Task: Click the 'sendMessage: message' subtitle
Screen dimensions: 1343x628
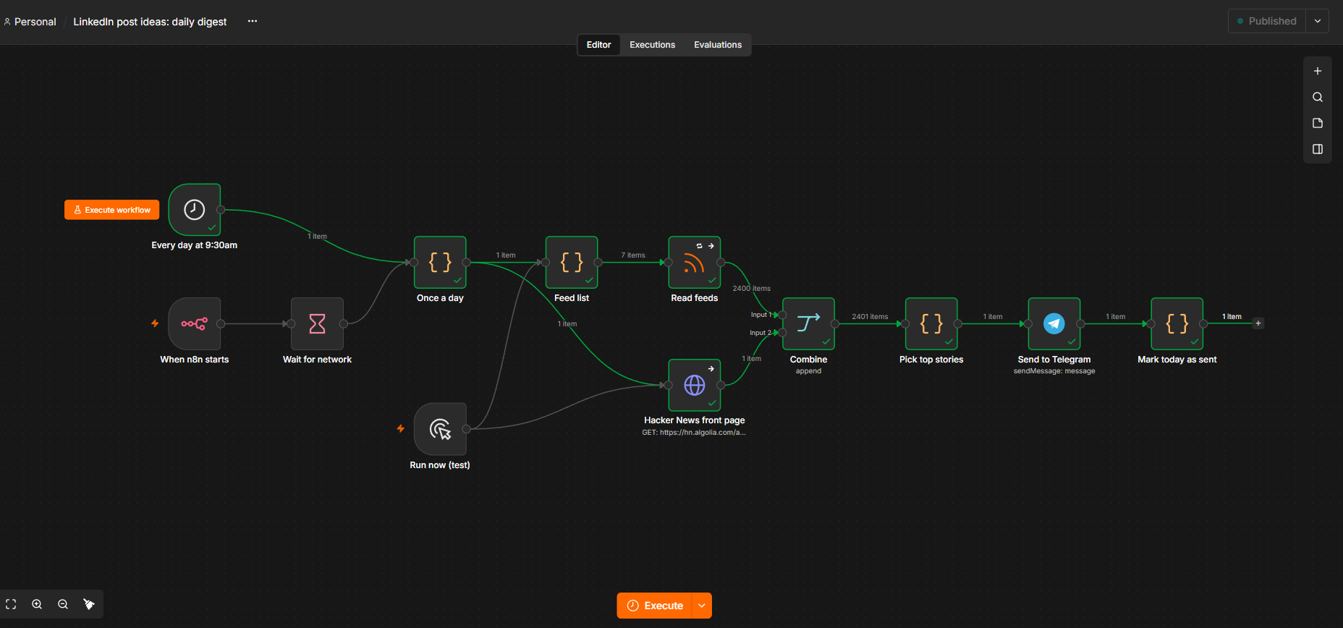Action: click(1054, 371)
